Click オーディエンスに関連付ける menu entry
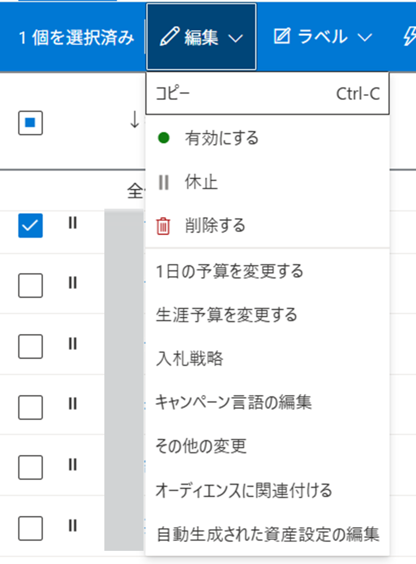Viewport: 416px width, 564px height. click(x=243, y=490)
